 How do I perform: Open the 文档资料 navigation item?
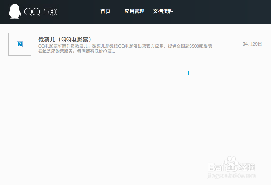click(163, 11)
